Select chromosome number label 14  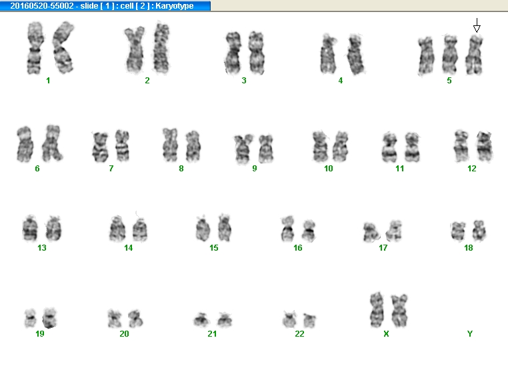128,248
